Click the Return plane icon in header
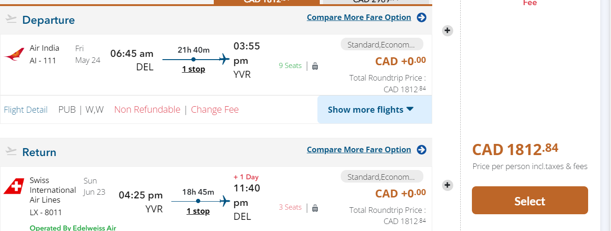 11,152
